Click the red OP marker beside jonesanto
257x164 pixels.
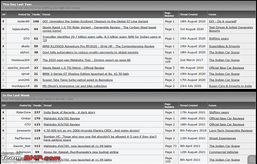click(x=3, y=130)
